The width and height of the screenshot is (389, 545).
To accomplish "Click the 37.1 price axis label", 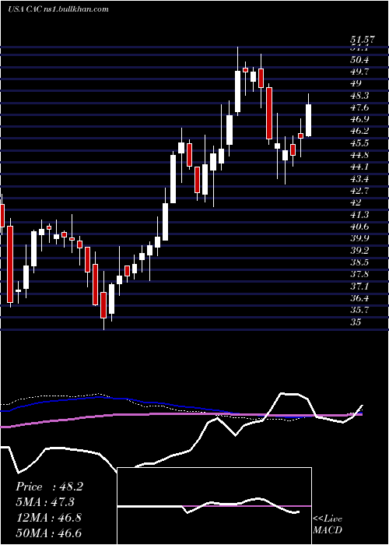I will [x=359, y=286].
